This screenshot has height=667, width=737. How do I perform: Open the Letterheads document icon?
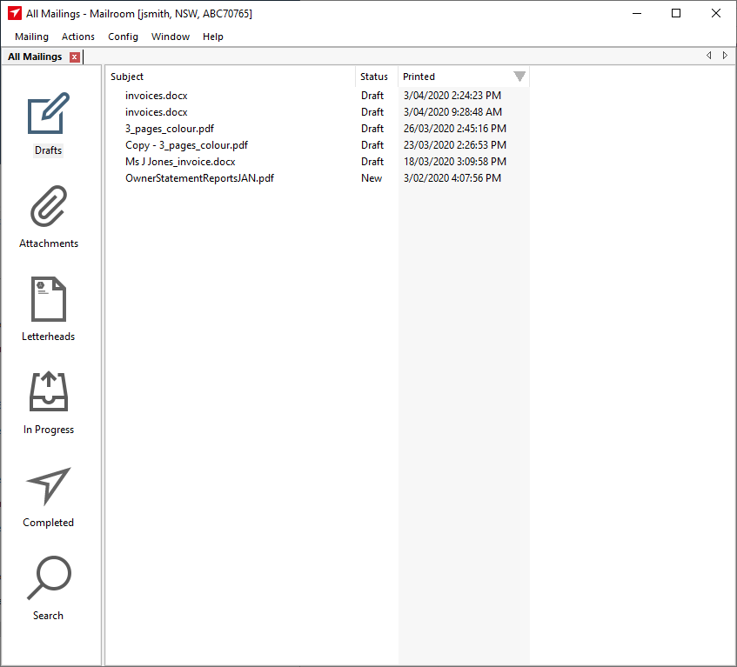click(x=49, y=299)
